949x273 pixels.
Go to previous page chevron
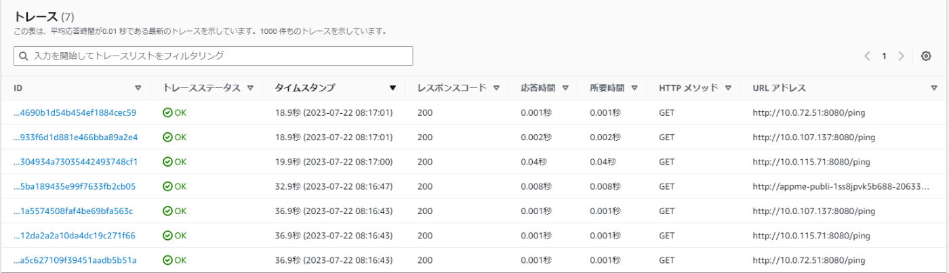[x=867, y=56]
